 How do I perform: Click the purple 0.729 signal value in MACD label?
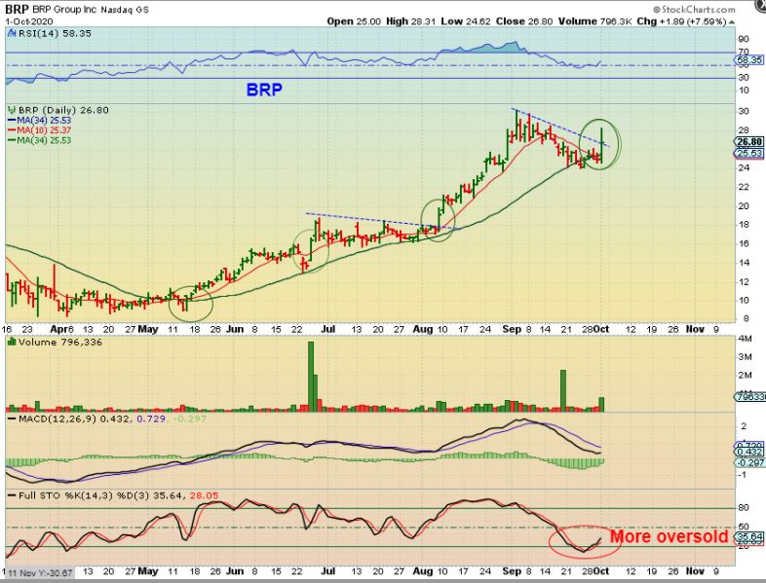click(x=151, y=419)
